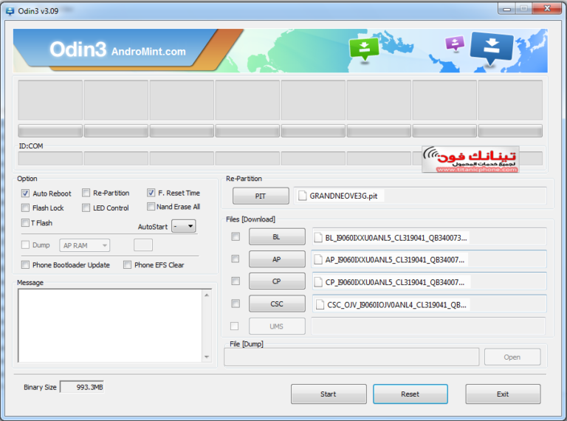
Task: Click the AP file button
Action: click(x=277, y=259)
